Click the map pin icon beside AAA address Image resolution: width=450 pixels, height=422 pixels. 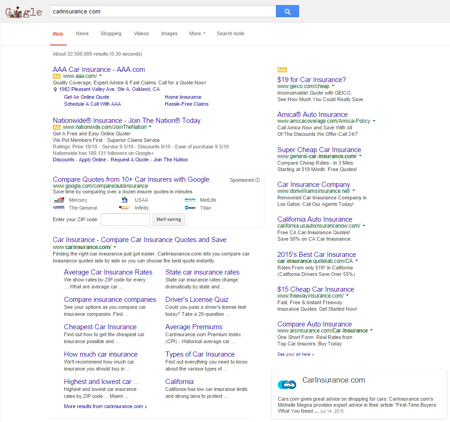[55, 90]
